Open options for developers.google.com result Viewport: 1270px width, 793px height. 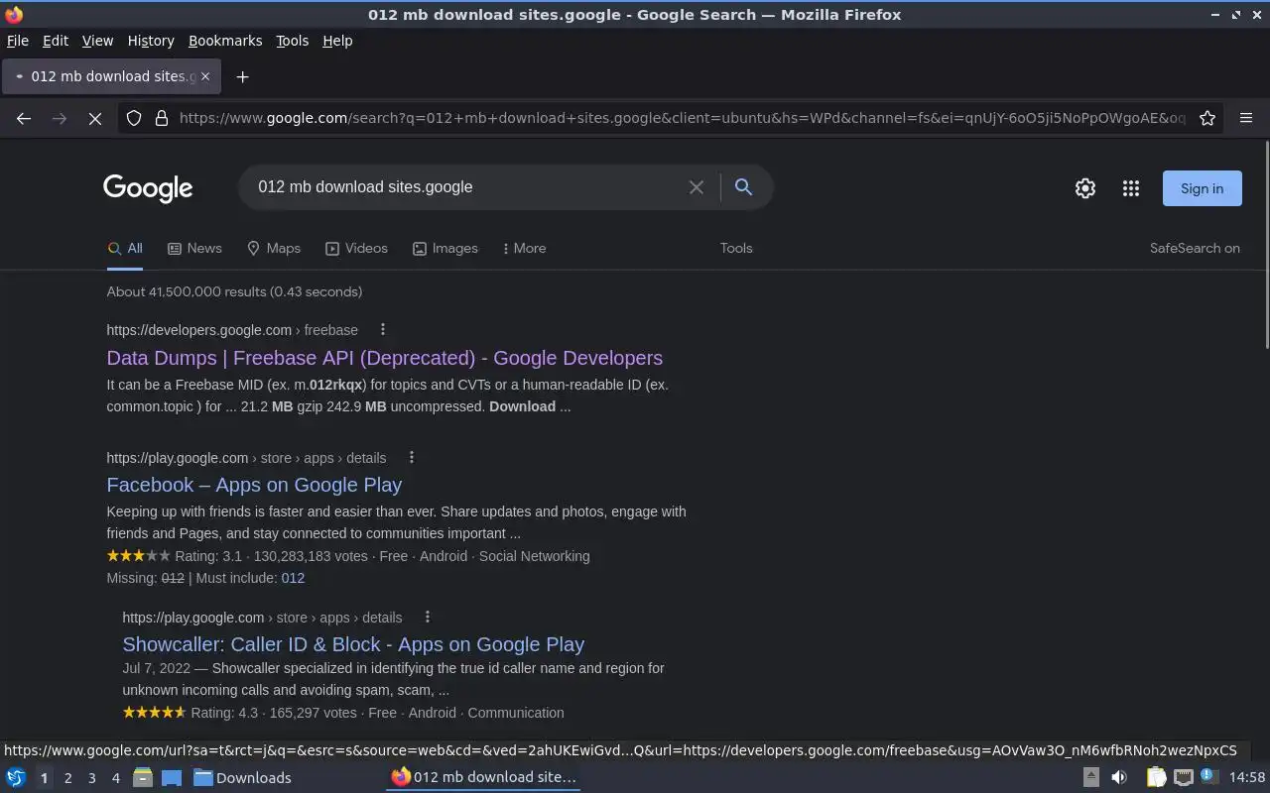tap(383, 330)
